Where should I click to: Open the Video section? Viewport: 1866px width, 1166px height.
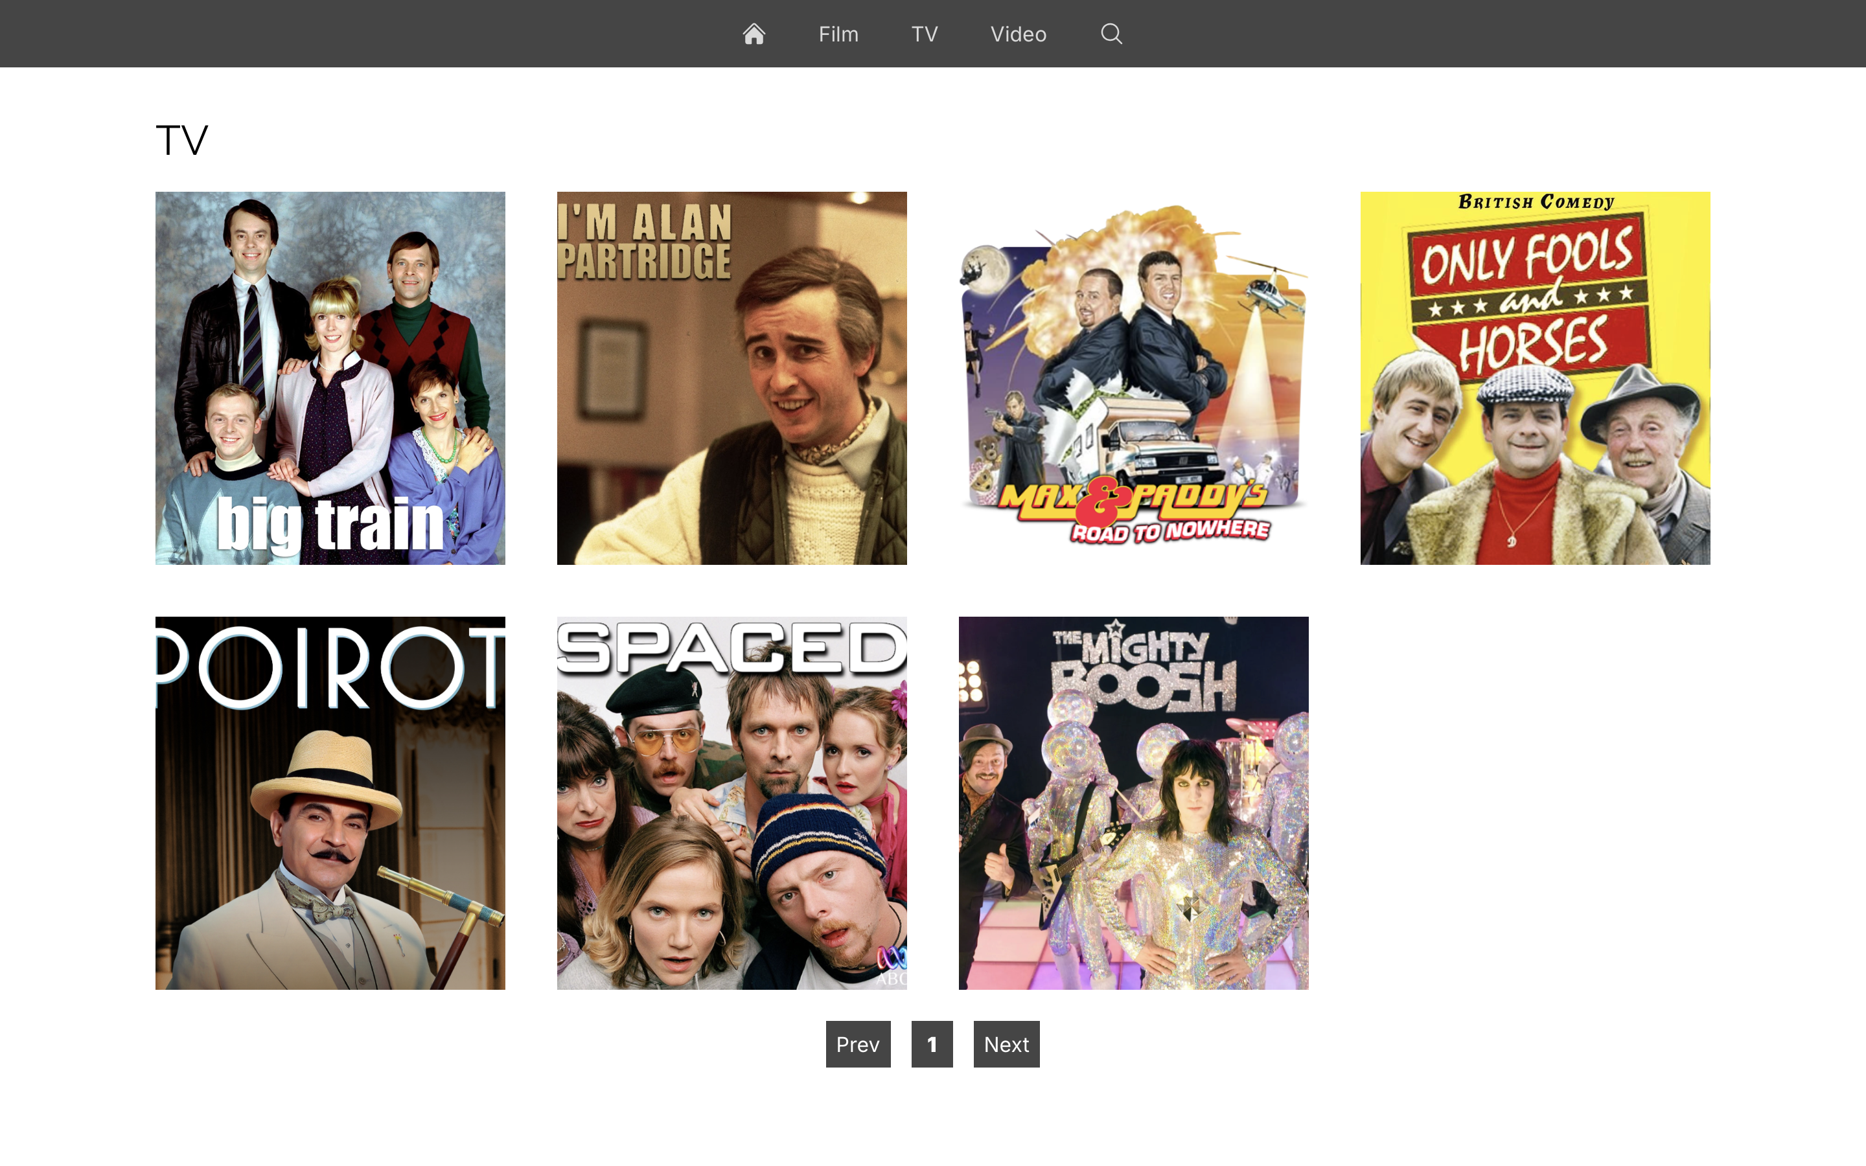[x=1018, y=35]
